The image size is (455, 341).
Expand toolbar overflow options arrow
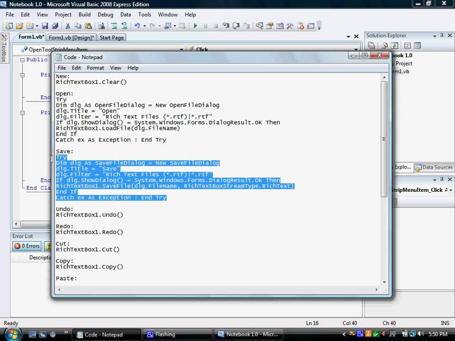click(319, 27)
